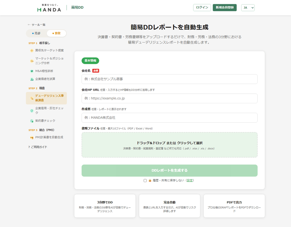Viewport: 291px width, 227px height.
Task: Click the 3分野でDD feature card
Action: [x=105, y=206]
